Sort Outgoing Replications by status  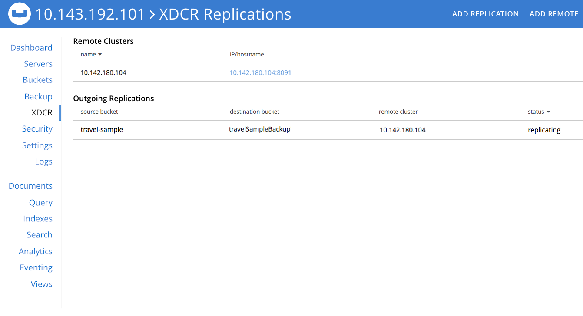[x=539, y=112]
